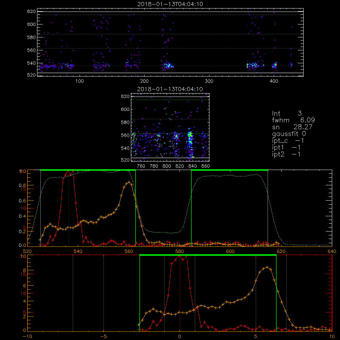Click y-axis label 580 of middle plot
This screenshot has height=340, width=340.
125,122
